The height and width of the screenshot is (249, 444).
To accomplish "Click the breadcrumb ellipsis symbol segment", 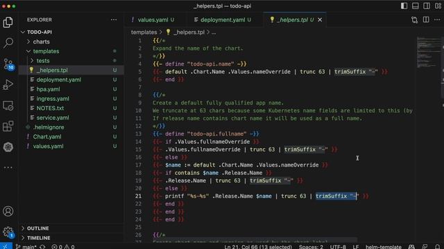I will (x=214, y=33).
